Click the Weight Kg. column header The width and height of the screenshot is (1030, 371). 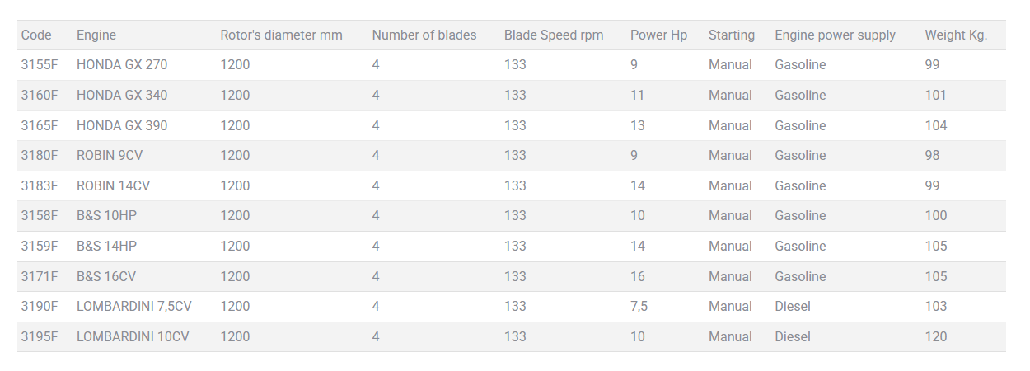956,35
